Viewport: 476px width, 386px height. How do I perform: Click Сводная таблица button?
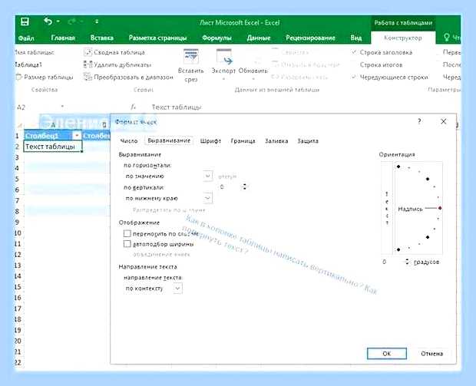pos(114,52)
